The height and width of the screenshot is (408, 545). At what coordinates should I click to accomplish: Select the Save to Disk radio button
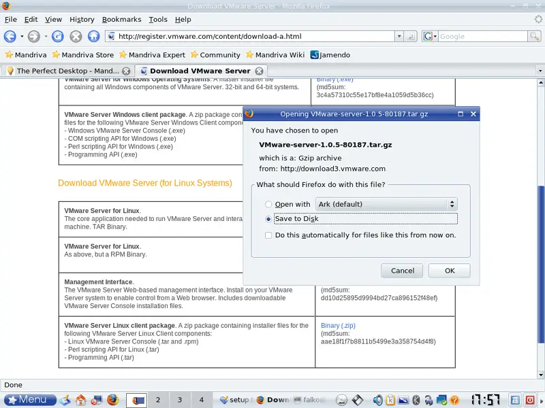click(268, 219)
